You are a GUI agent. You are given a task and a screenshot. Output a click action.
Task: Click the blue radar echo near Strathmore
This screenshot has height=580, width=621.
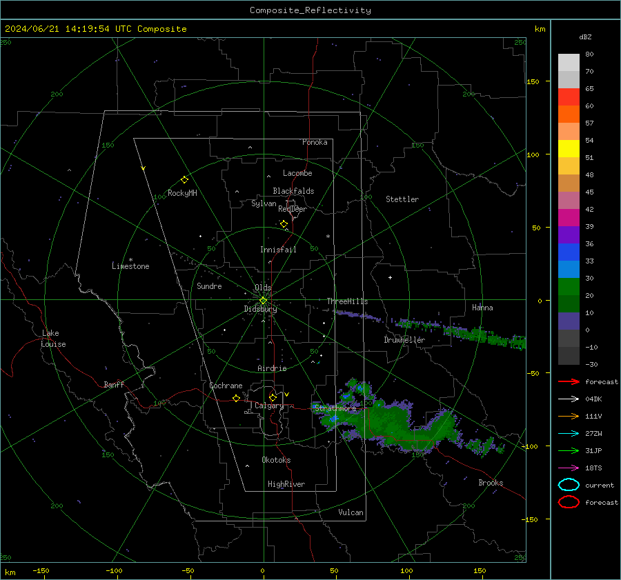pyautogui.click(x=333, y=418)
